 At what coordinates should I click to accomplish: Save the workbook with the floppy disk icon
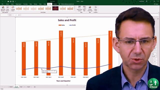[10, 1]
